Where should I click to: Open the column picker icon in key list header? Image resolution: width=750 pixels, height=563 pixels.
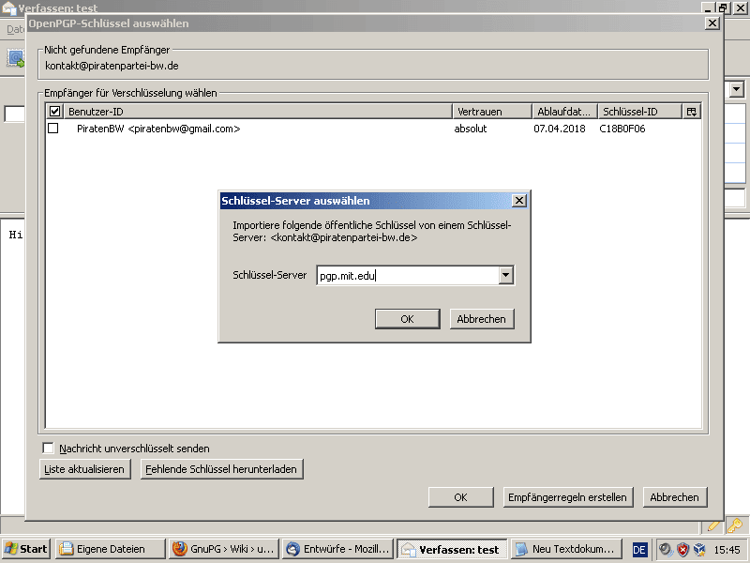[x=691, y=112]
